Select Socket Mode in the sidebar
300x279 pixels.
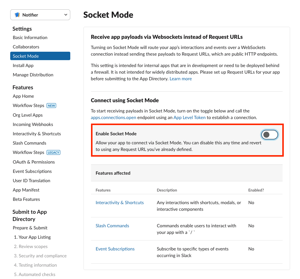pyautogui.click(x=40, y=56)
